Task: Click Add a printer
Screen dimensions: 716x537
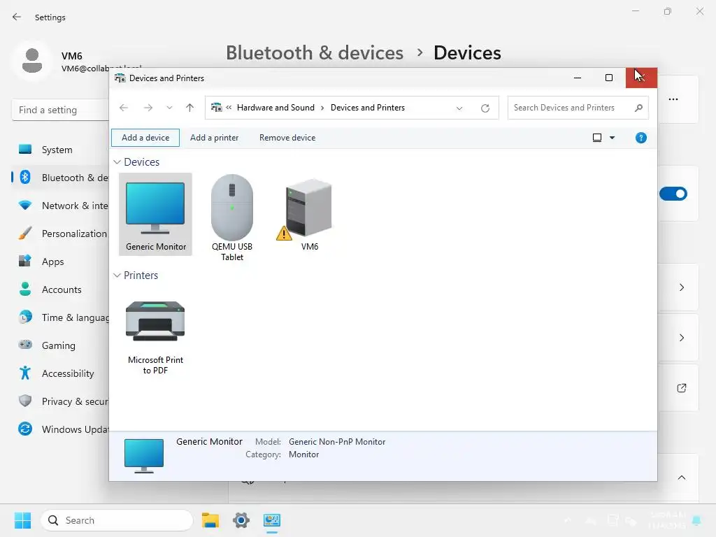Action: (214, 138)
